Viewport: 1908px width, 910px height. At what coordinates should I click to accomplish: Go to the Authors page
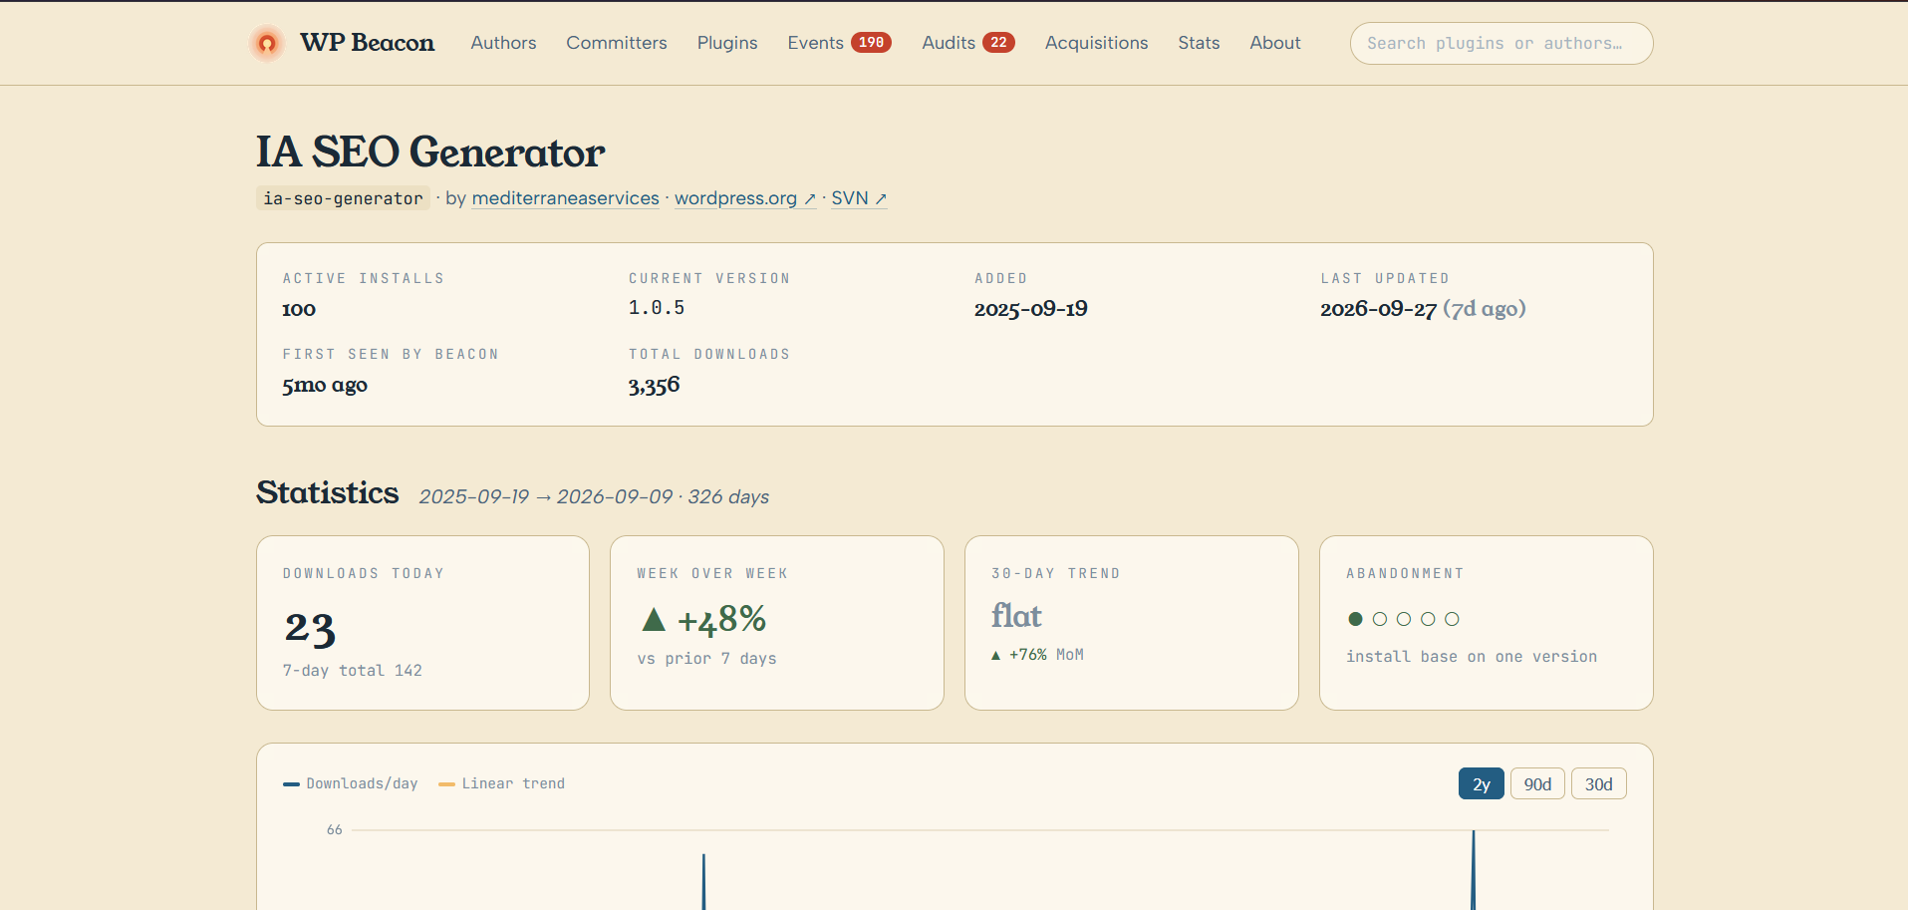tap(503, 43)
